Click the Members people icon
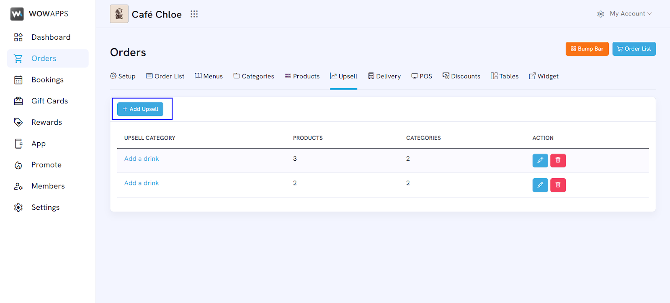This screenshot has height=303, width=670. [x=18, y=186]
